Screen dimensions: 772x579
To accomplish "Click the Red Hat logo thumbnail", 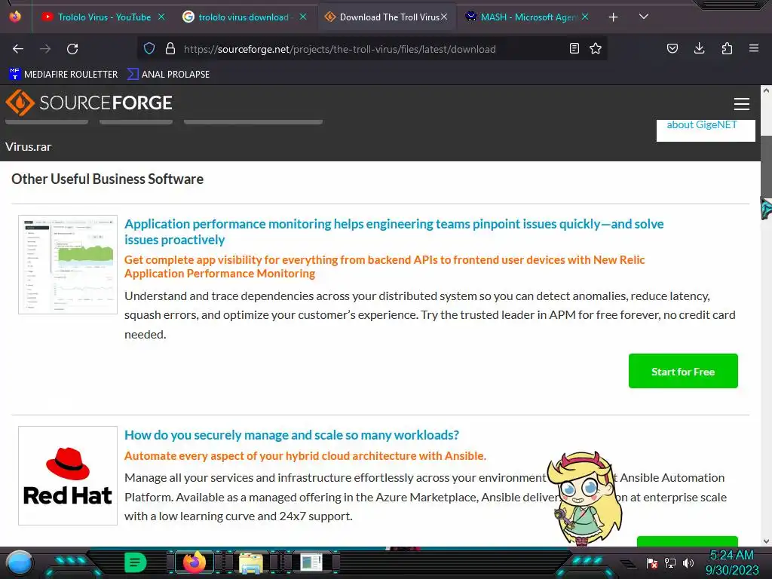I will pos(68,476).
